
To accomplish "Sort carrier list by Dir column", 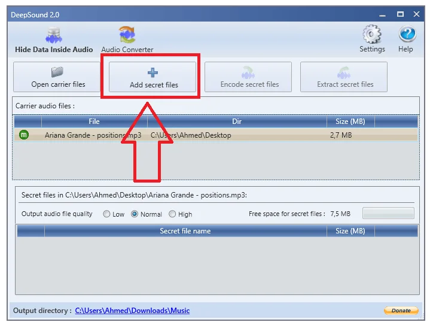I will tap(237, 121).
